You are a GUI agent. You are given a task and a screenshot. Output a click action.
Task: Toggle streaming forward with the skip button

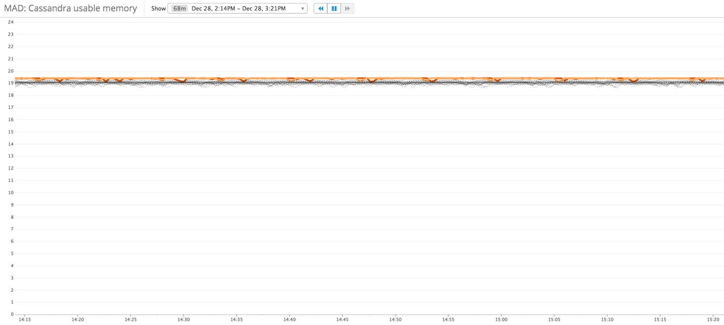coord(347,8)
